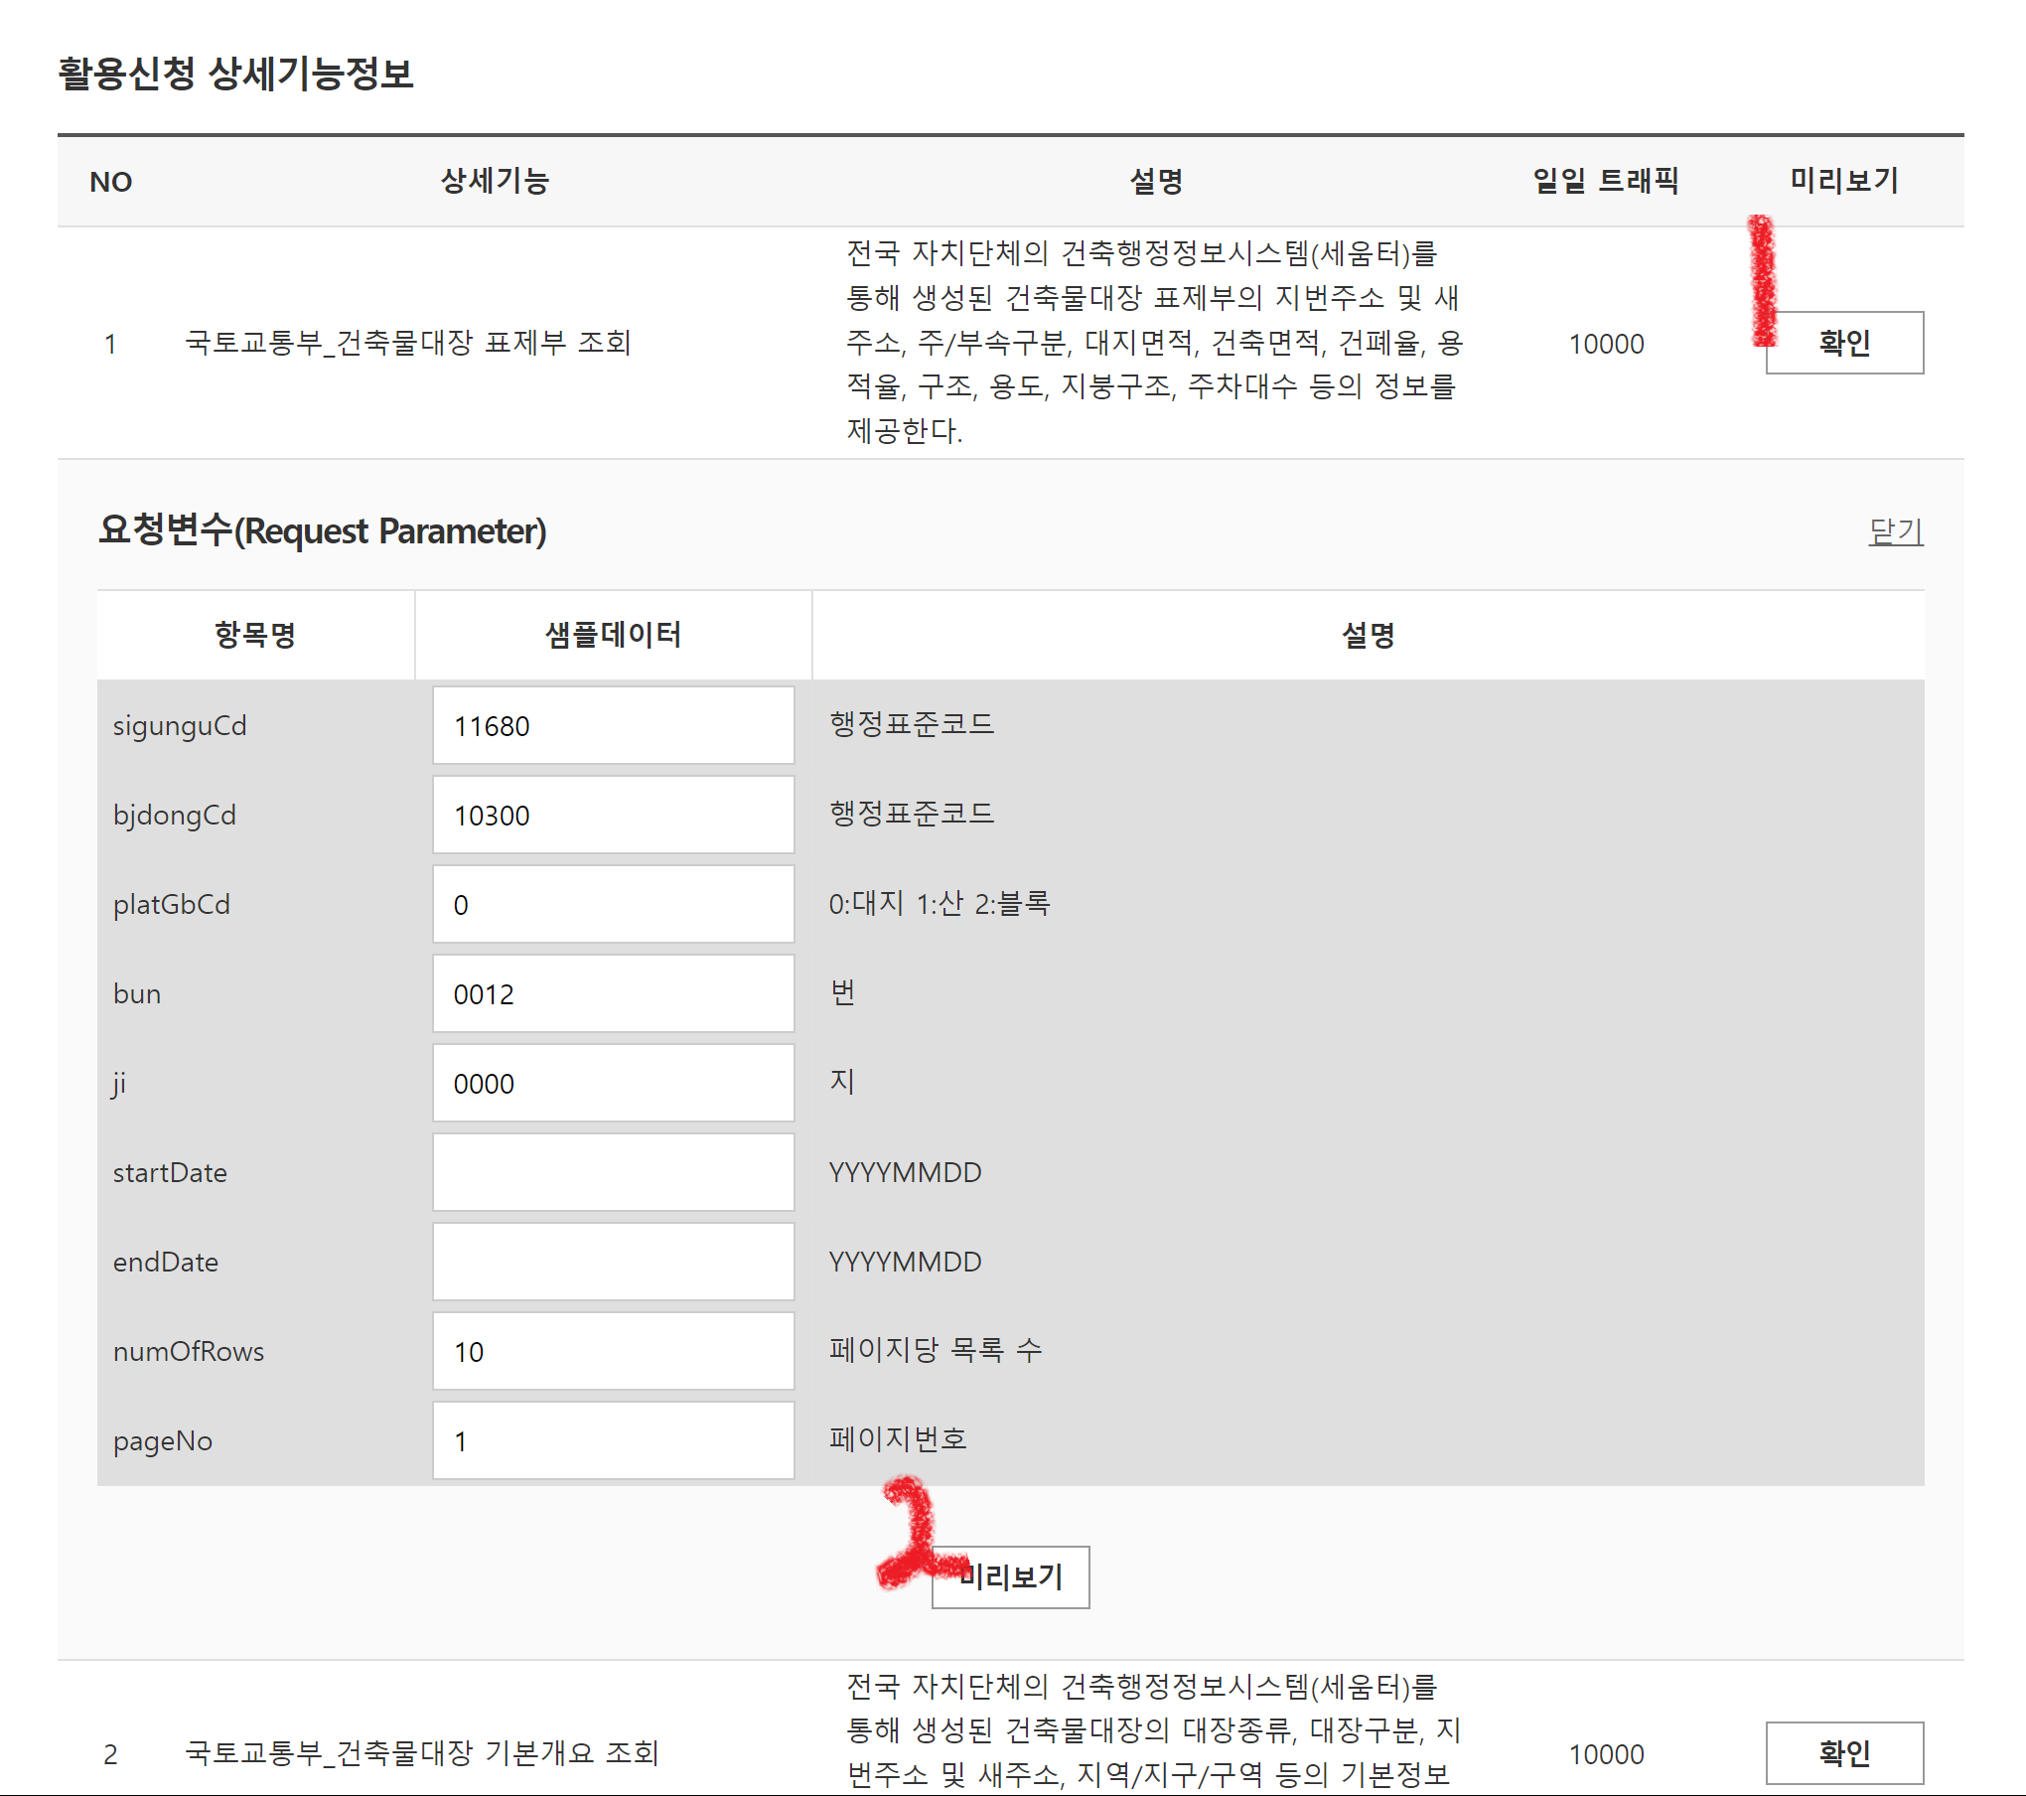Click the 항목명 column header
The width and height of the screenshot is (2026, 1796).
coord(255,635)
